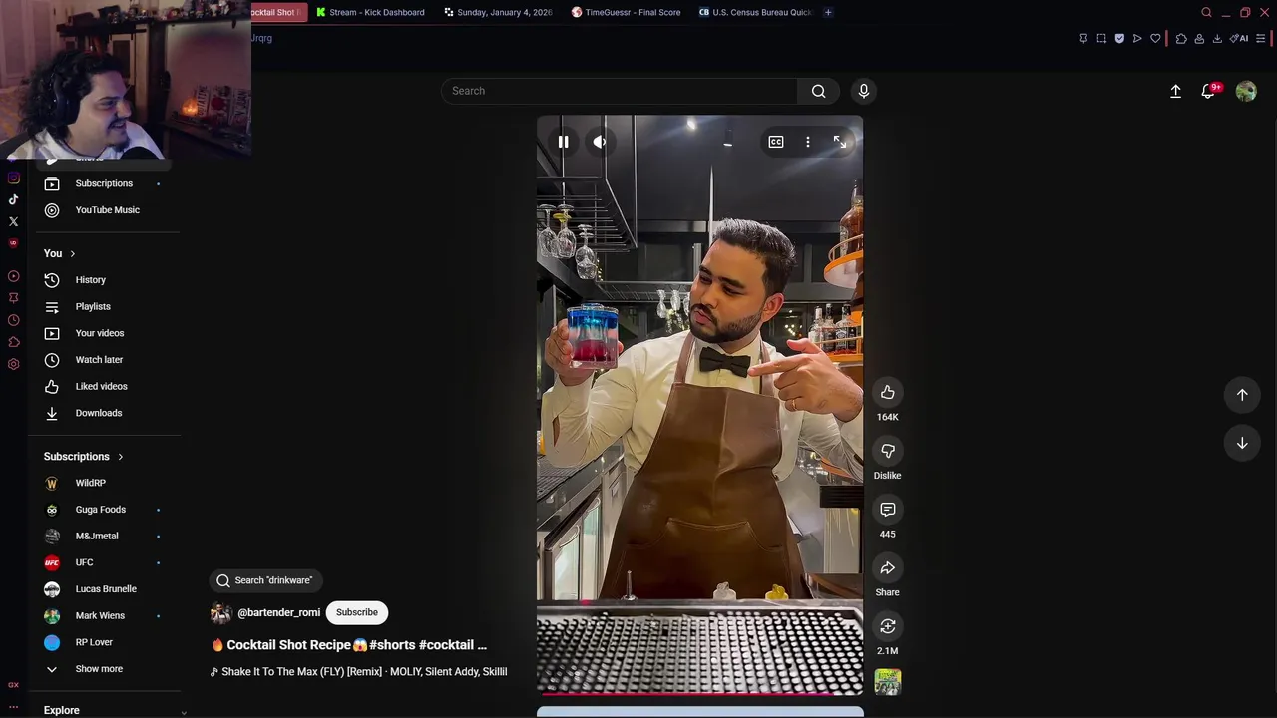
Task: Enter fullscreen on the Shorts player
Action: click(840, 142)
